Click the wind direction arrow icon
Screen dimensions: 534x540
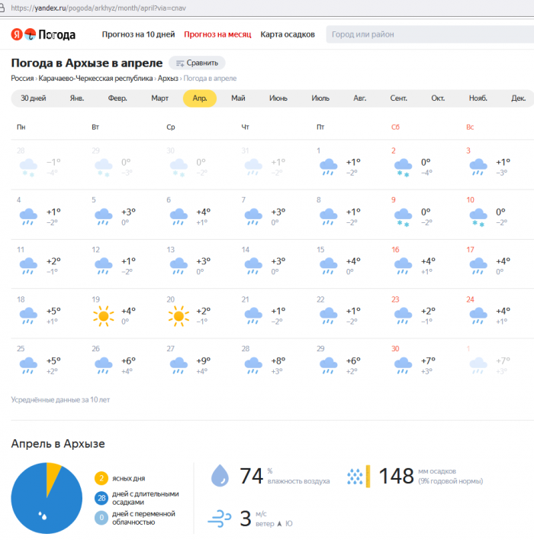click(x=279, y=524)
